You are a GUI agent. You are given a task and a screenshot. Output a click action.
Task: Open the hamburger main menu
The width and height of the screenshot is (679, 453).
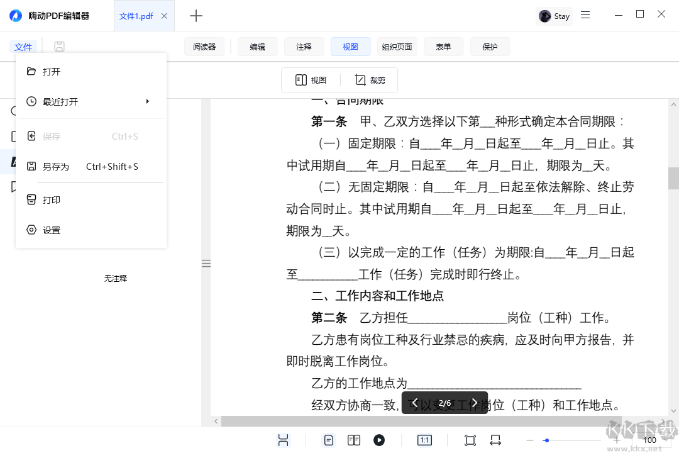tap(585, 15)
